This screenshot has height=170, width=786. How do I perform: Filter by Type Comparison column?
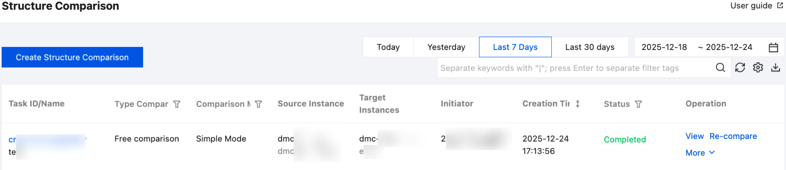click(177, 104)
